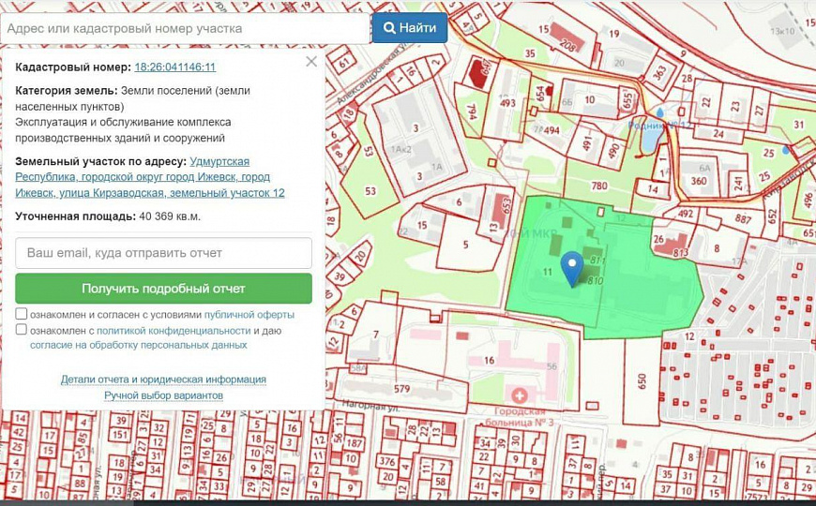Focus the address or cadastral number search field
This screenshot has height=506, width=816.
[185, 28]
